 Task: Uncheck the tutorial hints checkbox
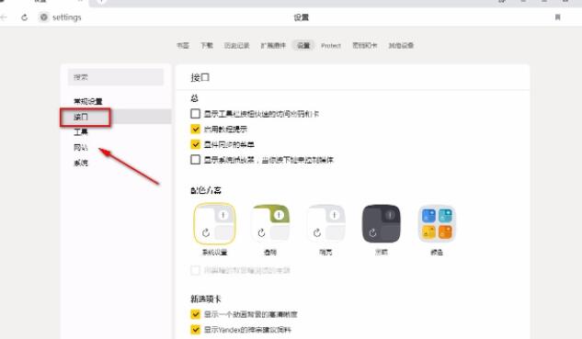195,129
